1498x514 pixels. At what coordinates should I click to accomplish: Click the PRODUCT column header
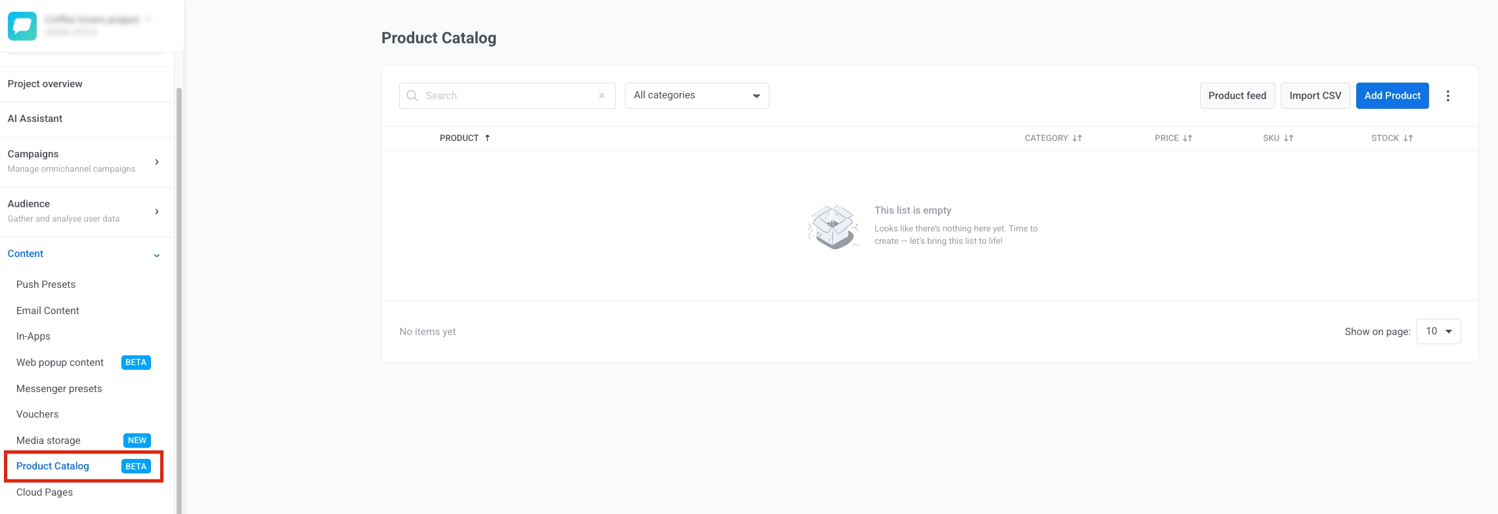click(459, 138)
